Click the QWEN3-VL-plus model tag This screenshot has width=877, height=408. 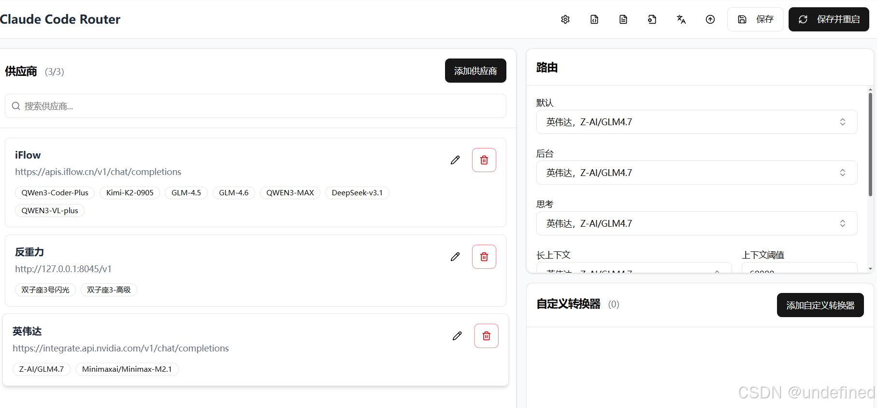tap(50, 210)
